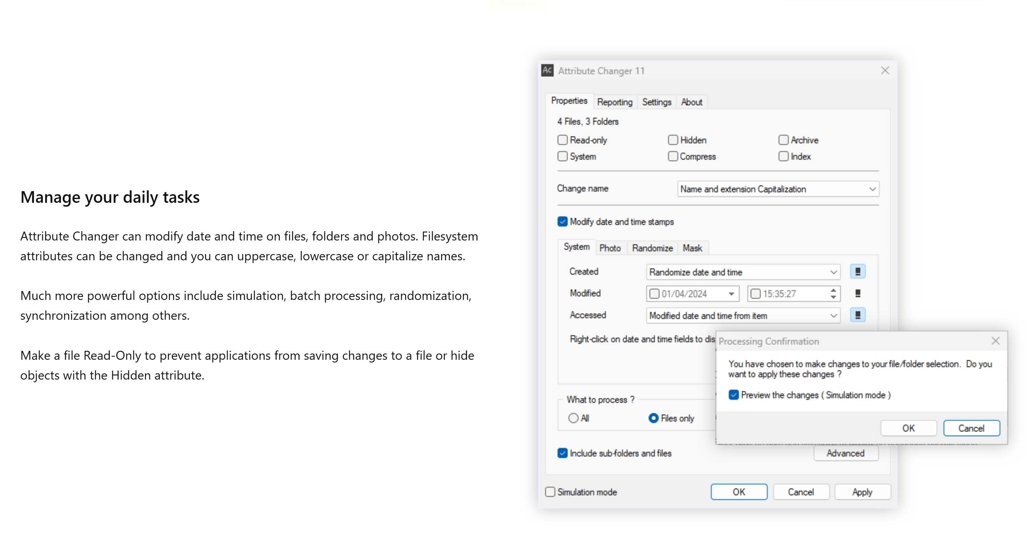Expand the Accessed option dropdown
Screen dimensions: 1035x554
(x=743, y=316)
